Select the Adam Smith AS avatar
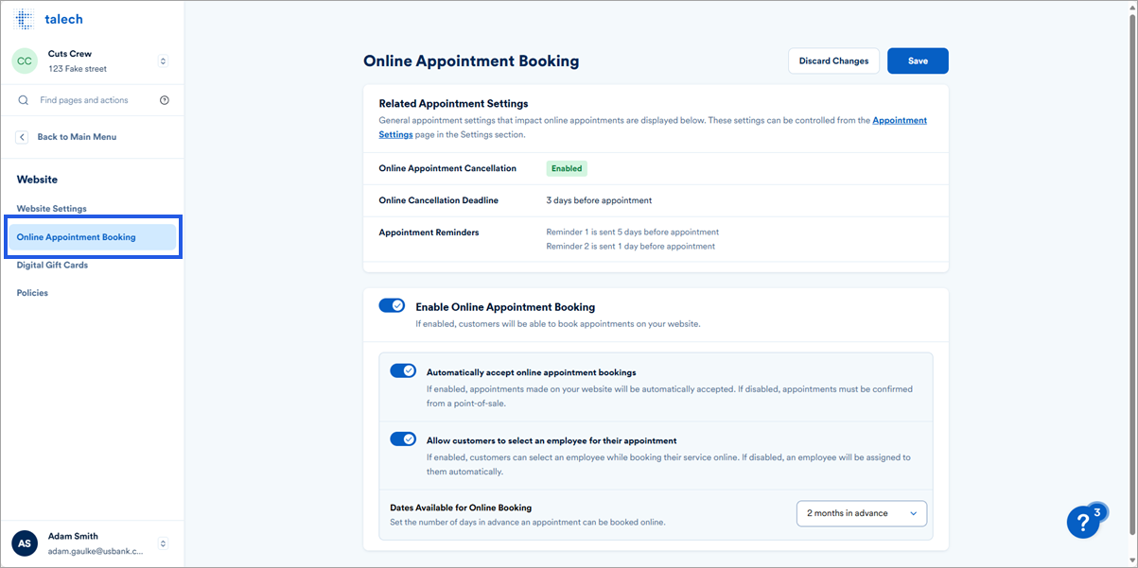 (25, 542)
